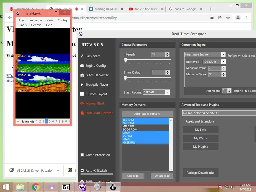Click the RTCV window title icon
Image resolution: width=256 pixels, height=192 pixels.
(x=80, y=34)
